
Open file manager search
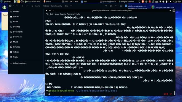[x=106, y=6]
